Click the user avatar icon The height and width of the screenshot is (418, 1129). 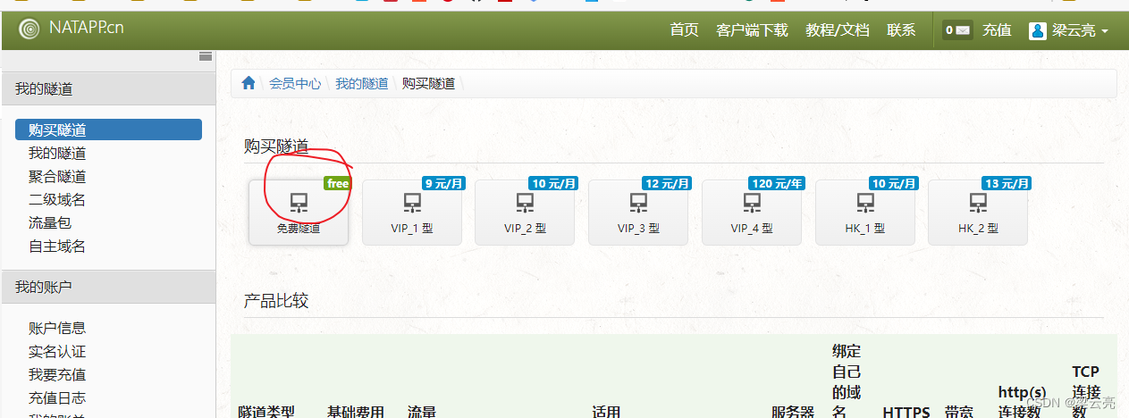tap(1038, 30)
